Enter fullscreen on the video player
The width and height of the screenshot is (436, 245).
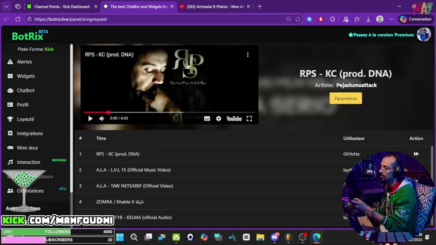(x=249, y=118)
